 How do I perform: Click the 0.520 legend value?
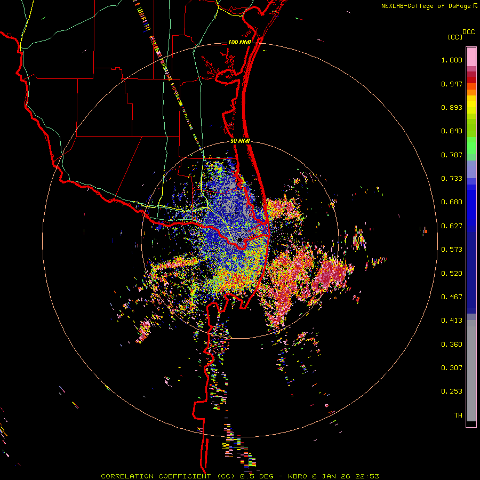tap(452, 274)
